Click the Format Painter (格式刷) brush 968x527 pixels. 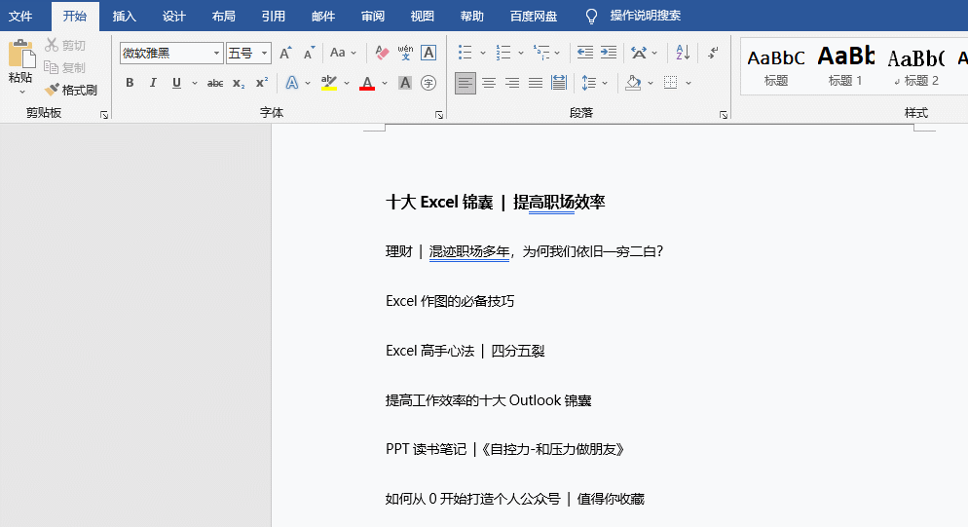tap(52, 91)
